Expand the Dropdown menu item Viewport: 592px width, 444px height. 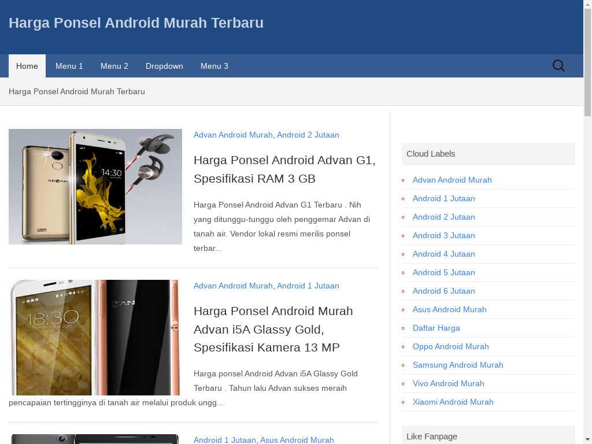pos(164,66)
